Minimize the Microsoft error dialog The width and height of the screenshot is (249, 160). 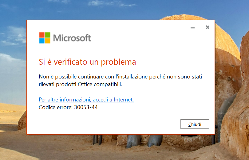[193, 28]
